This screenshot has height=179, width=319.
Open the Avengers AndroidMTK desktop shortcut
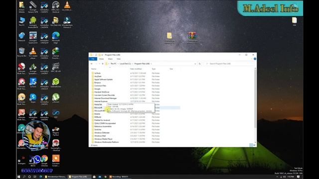[x=33, y=22]
